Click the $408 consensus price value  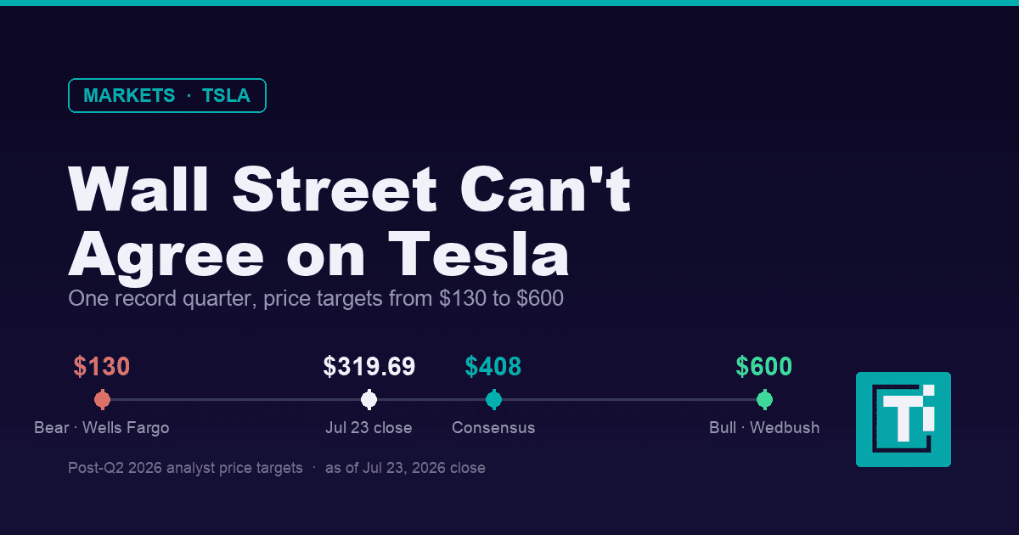493,367
